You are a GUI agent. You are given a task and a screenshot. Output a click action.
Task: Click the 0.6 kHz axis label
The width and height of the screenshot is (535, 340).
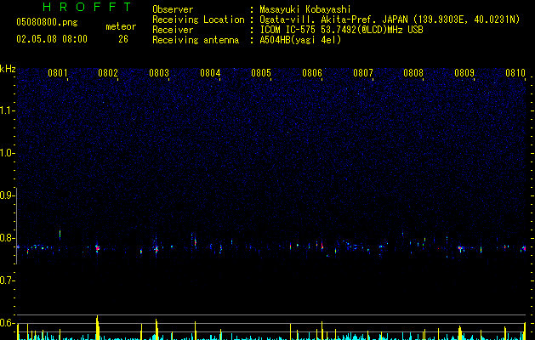tap(6, 323)
